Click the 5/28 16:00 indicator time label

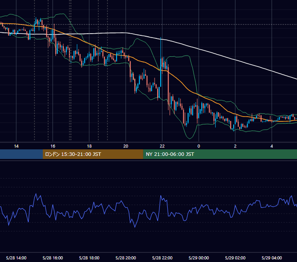53,258
